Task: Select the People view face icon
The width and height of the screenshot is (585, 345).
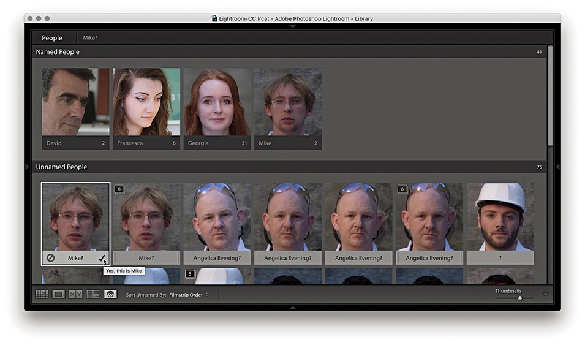Action: pyautogui.click(x=110, y=294)
